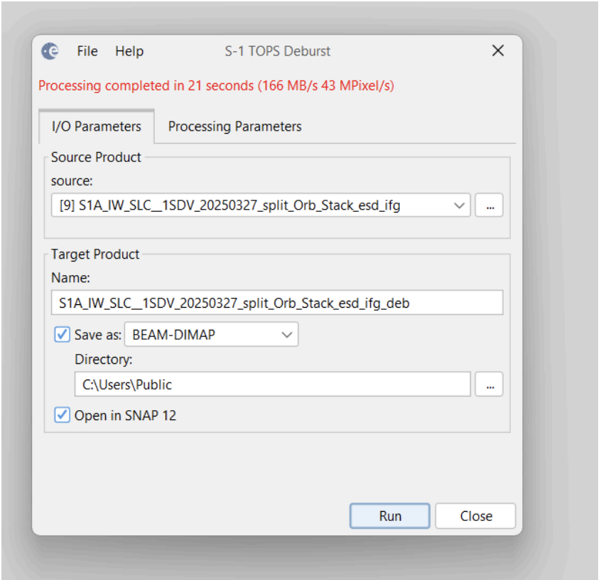Expand the BEAM-DIMAP format dropdown
601x580 pixels.
(x=286, y=335)
